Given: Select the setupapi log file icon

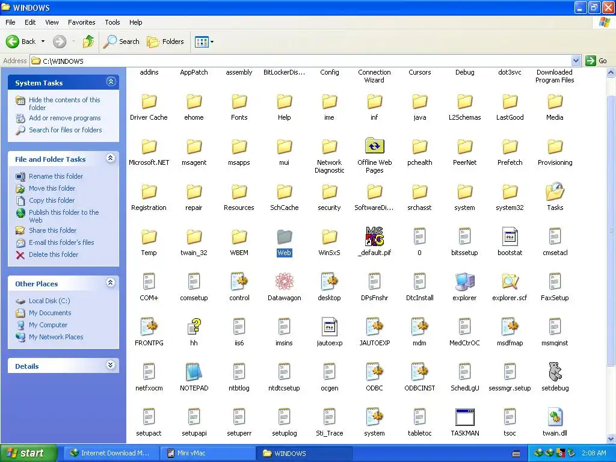Looking at the screenshot, I should pyautogui.click(x=194, y=417).
